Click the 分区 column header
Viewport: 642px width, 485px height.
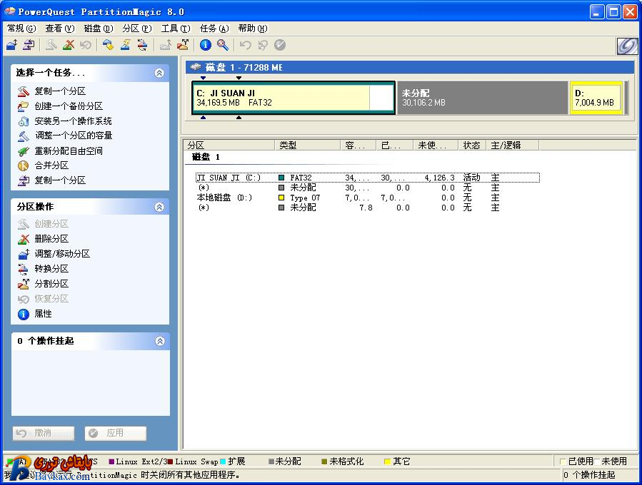pos(230,145)
